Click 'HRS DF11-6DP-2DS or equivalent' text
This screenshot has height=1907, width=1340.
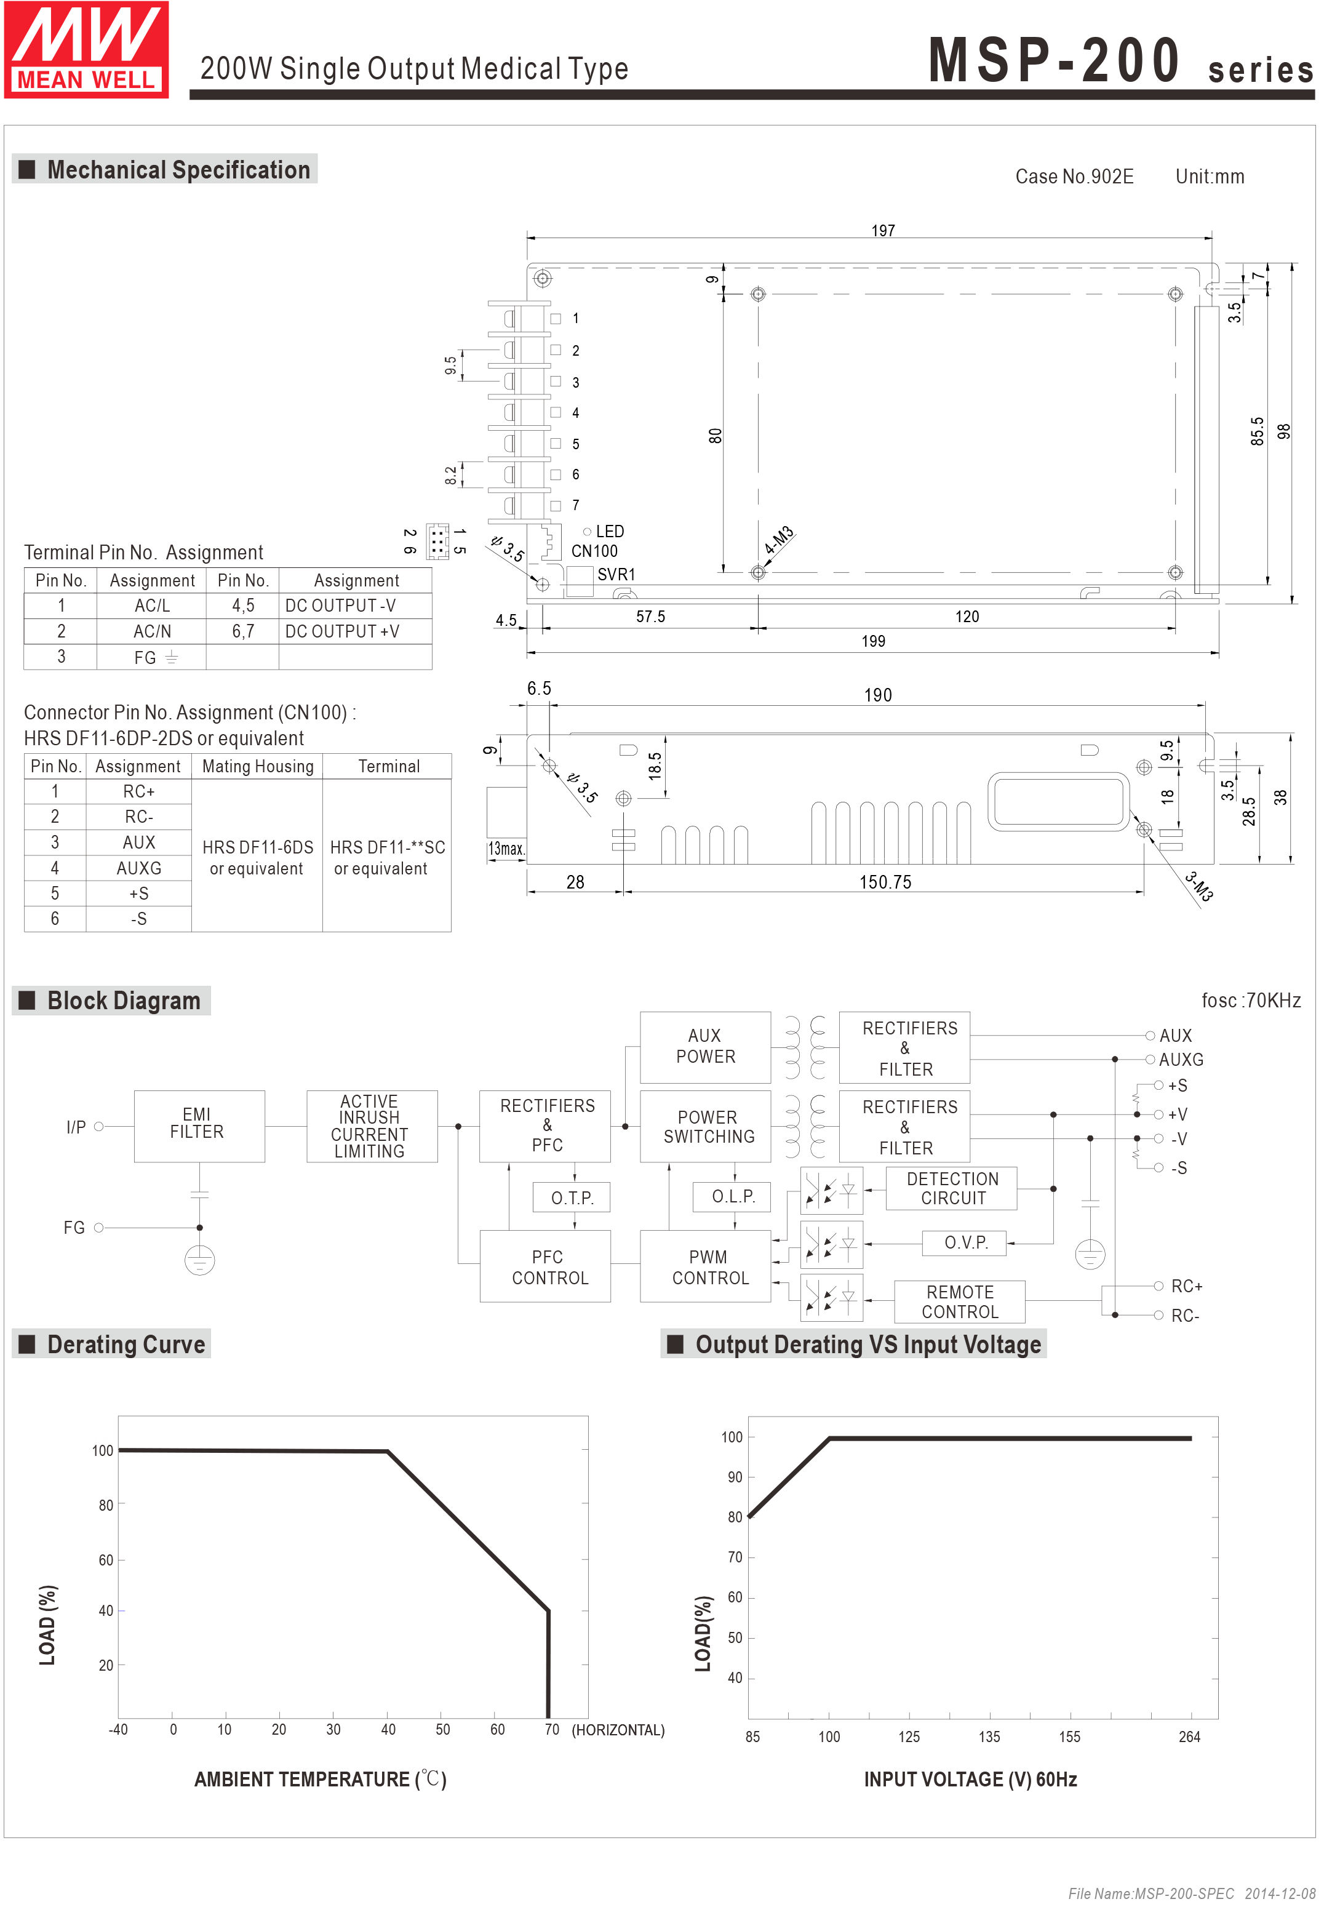tap(164, 738)
